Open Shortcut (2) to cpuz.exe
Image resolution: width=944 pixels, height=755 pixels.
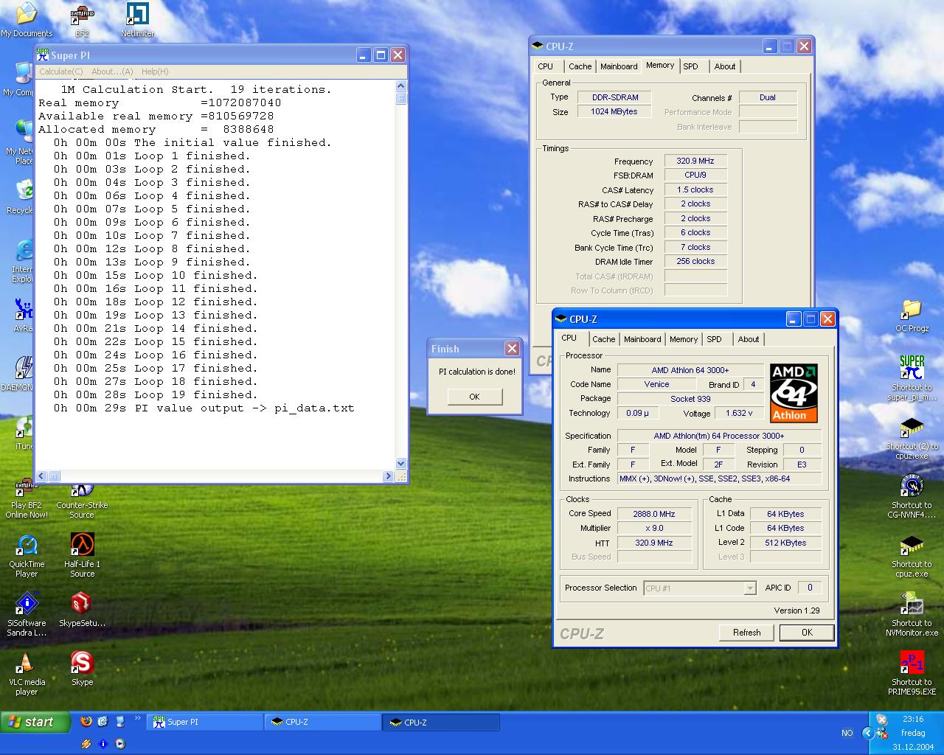[x=912, y=438]
